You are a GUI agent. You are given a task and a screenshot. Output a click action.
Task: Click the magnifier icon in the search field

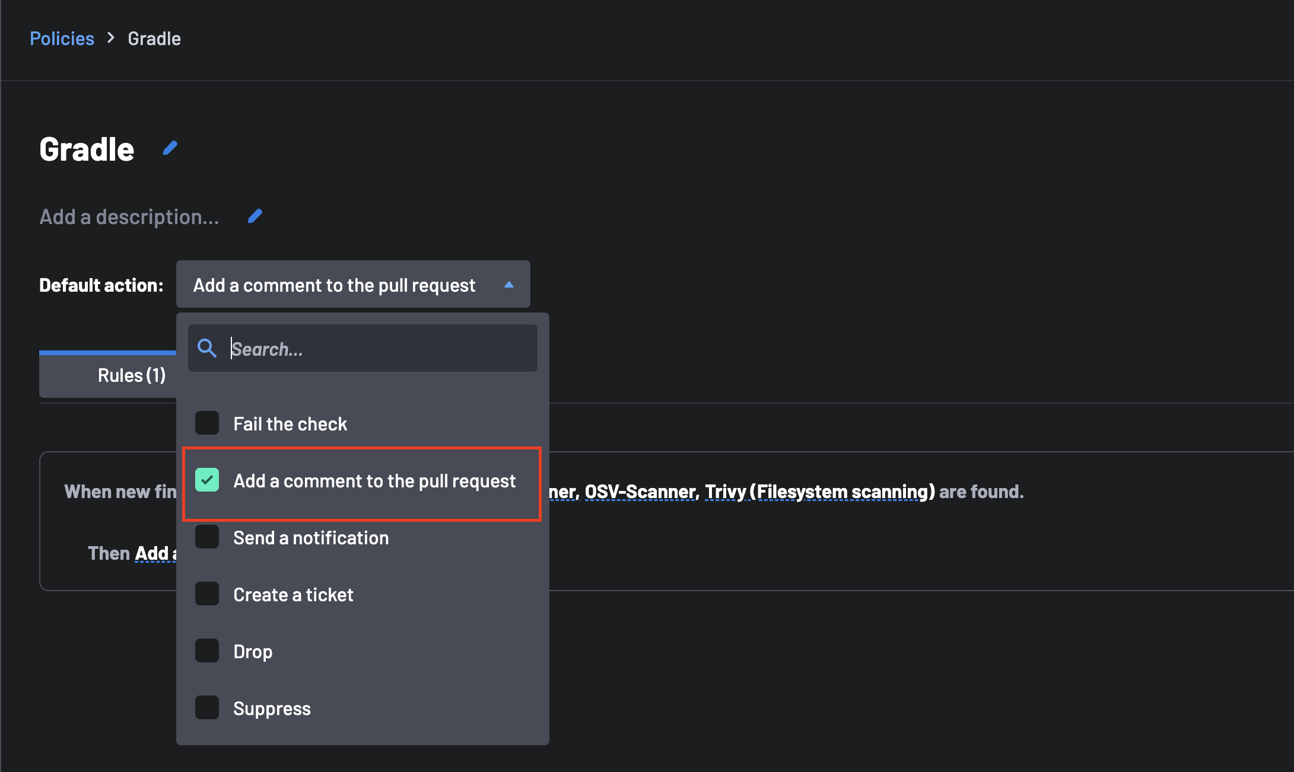(207, 348)
